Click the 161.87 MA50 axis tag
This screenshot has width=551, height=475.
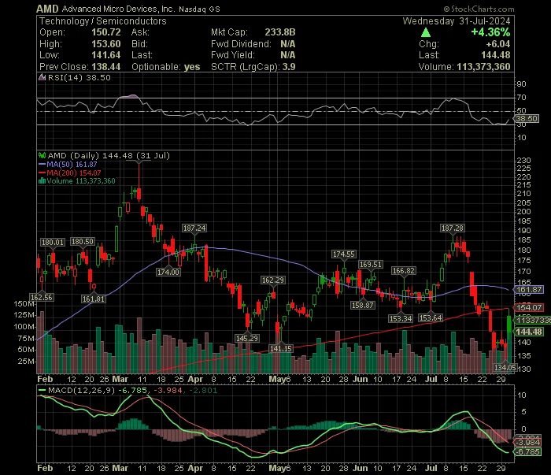tap(528, 290)
